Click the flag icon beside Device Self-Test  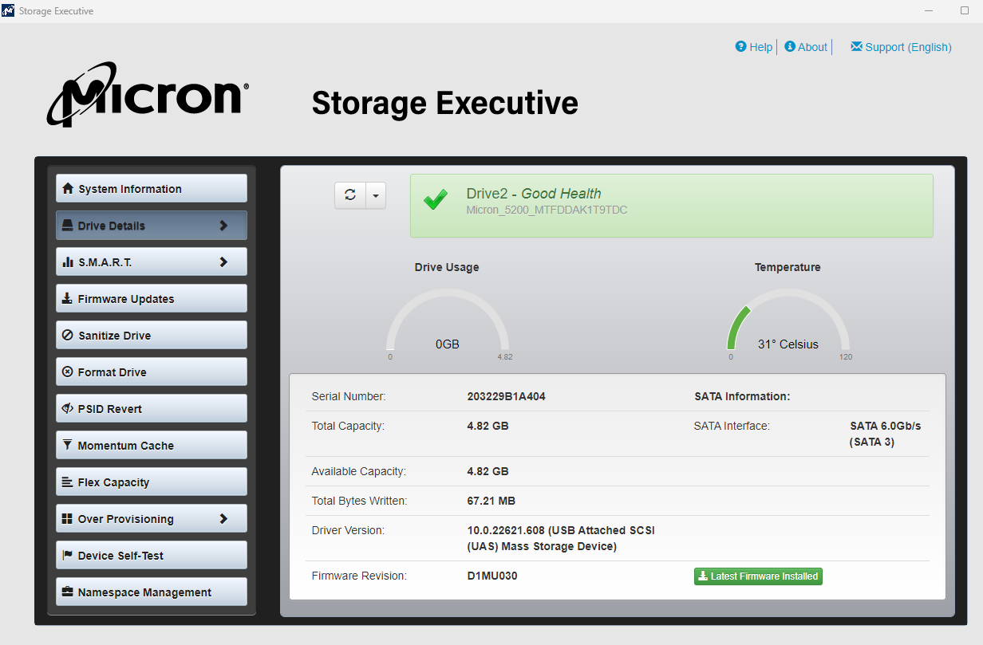68,556
